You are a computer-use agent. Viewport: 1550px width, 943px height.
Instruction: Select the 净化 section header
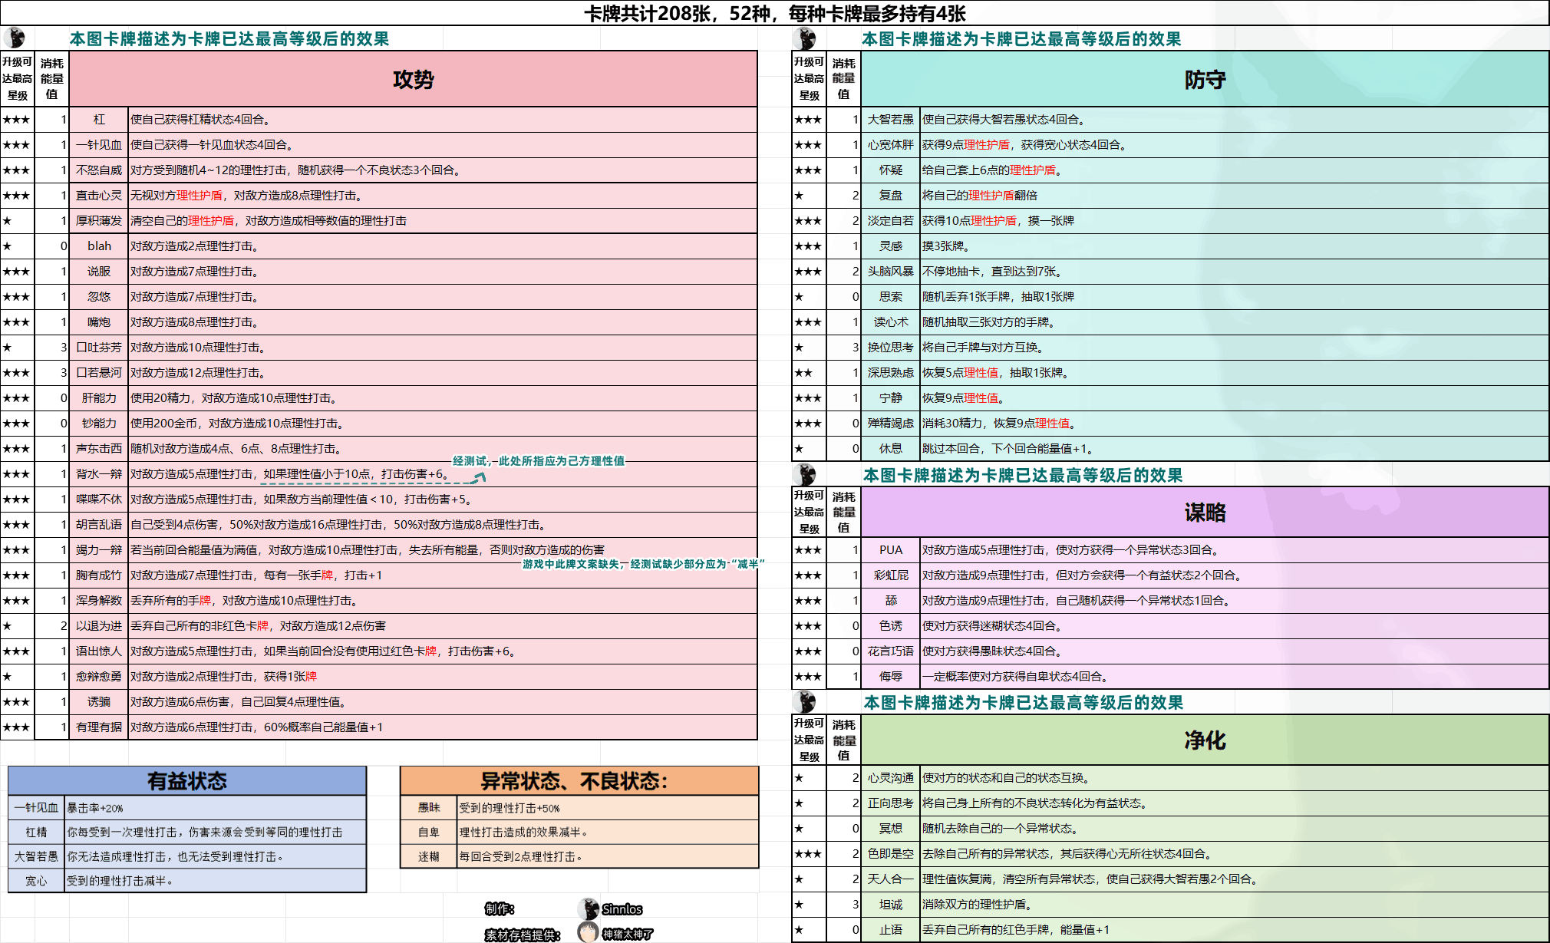pos(1205,740)
